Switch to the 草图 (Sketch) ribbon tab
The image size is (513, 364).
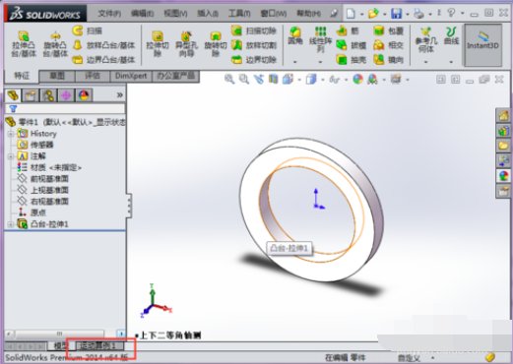pyautogui.click(x=57, y=76)
